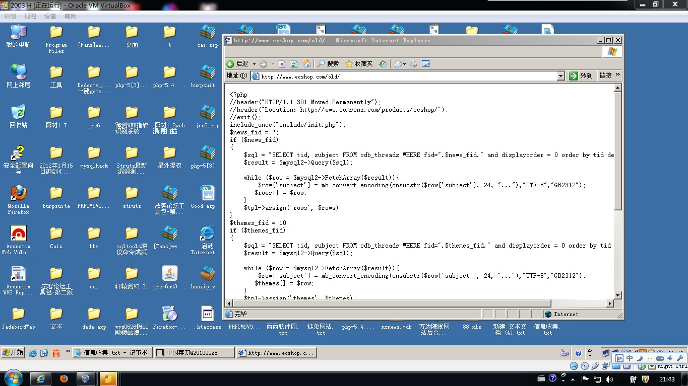Open host taskbar VirtualBox icon
The height and width of the screenshot is (386, 688).
(86, 378)
